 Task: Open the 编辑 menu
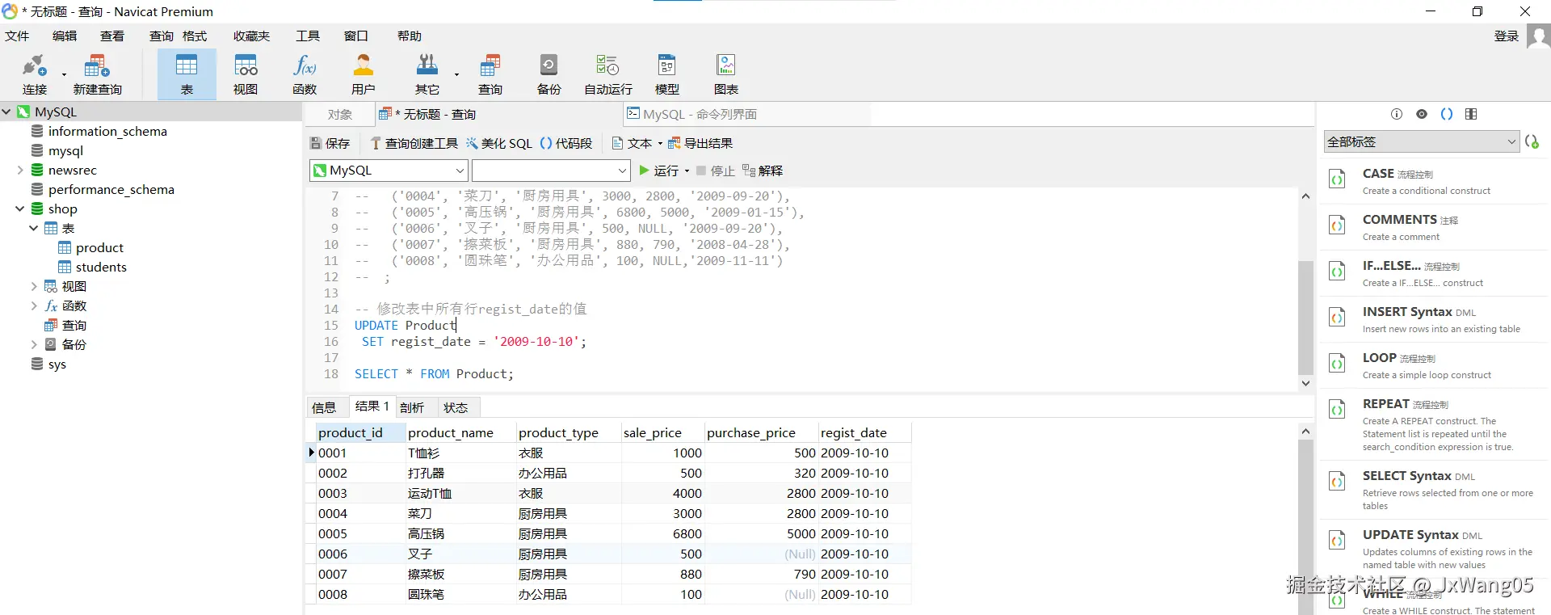coord(65,36)
